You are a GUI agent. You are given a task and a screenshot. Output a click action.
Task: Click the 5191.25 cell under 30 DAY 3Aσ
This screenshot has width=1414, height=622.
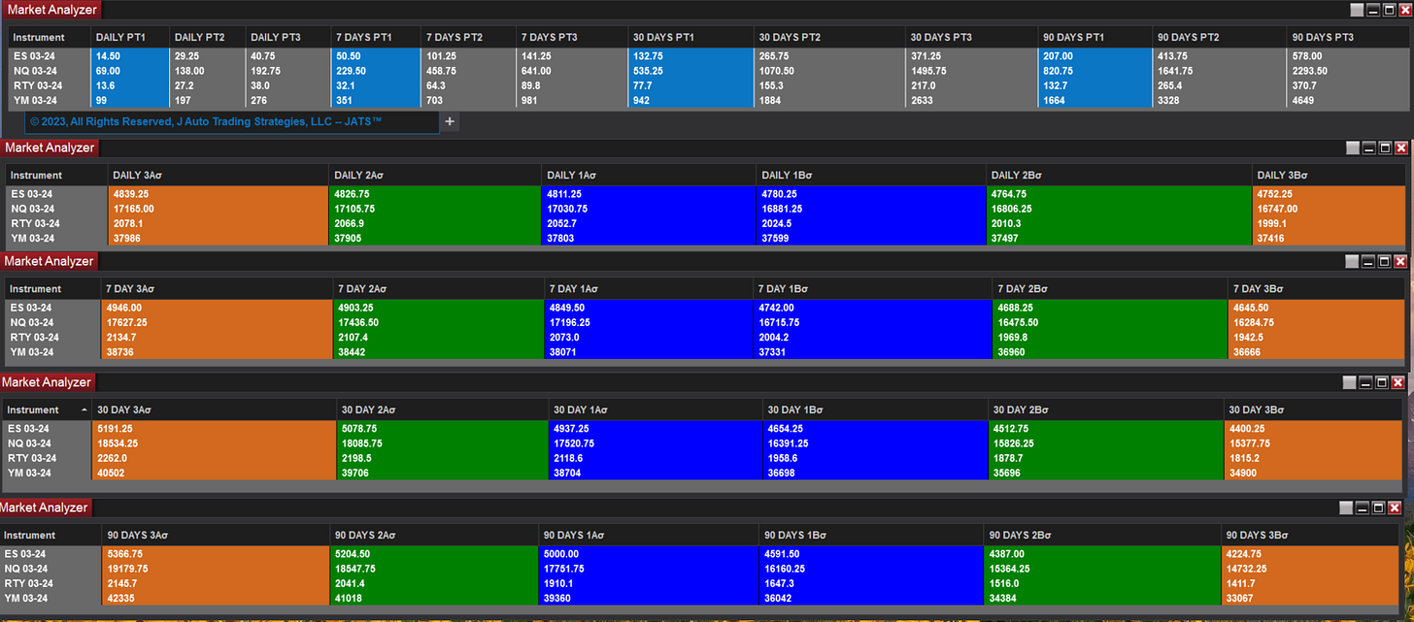214,428
